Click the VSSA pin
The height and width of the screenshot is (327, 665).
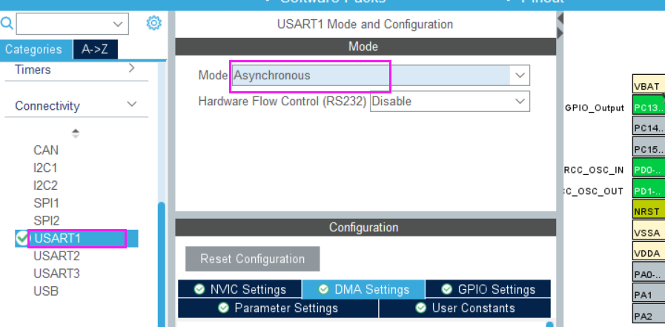tap(649, 230)
